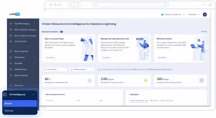The height and width of the screenshot is (118, 216).
Task: Expand the Discovery chevron
Action: click(34, 85)
